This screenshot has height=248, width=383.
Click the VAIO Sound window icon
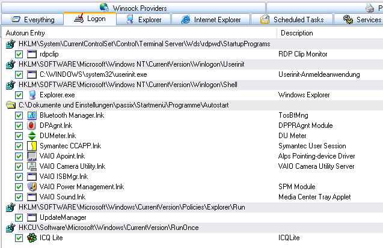point(32,197)
